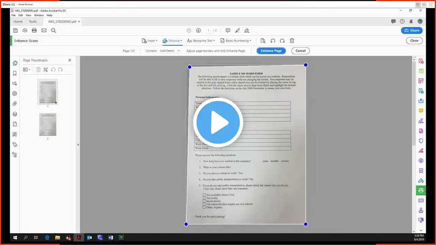Viewport: 436px width, 245px height.
Task: Open the Comment tool in right pane
Action: [x=421, y=111]
